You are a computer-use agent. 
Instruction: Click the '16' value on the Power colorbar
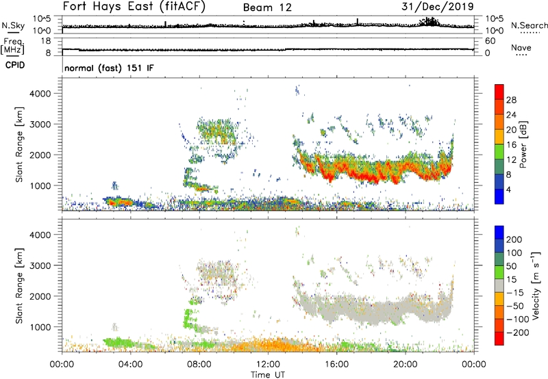click(x=511, y=145)
